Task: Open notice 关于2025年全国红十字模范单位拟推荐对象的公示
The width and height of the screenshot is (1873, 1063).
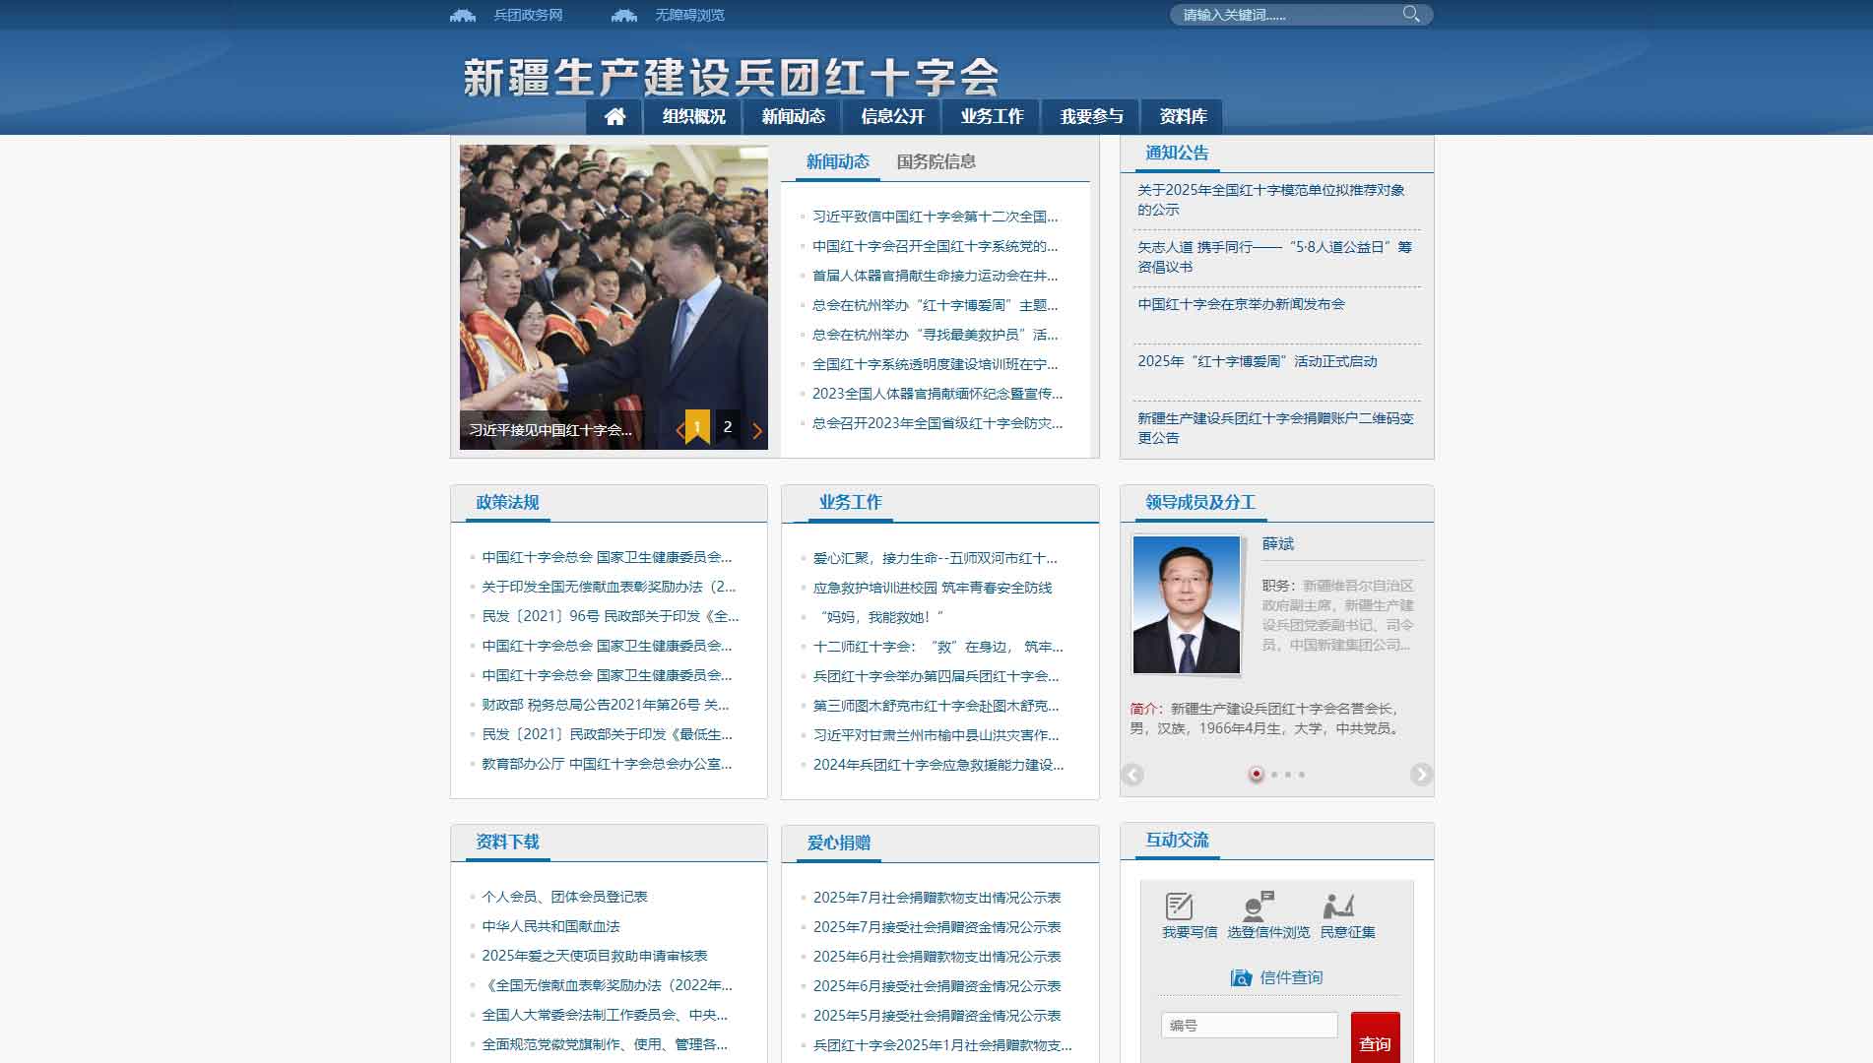Action: coord(1271,200)
